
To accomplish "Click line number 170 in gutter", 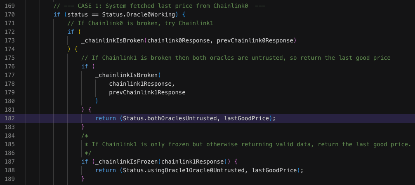I will click(x=10, y=14).
